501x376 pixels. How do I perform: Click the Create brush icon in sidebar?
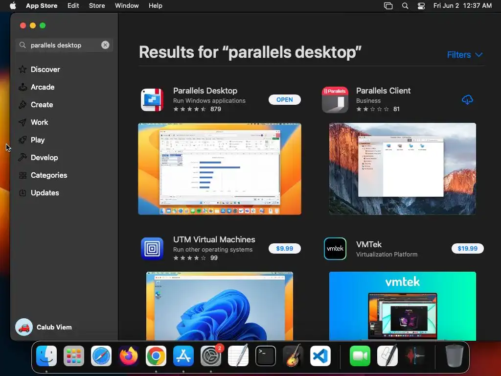(x=23, y=105)
